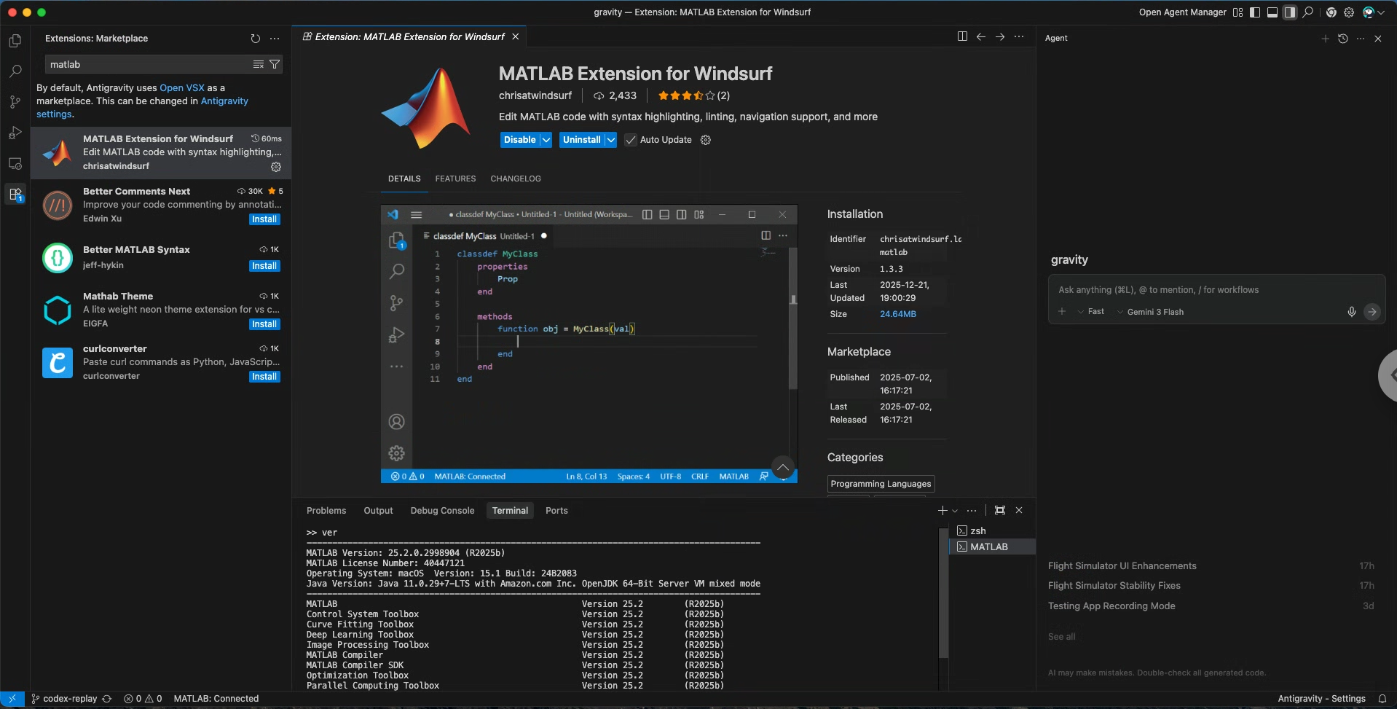The height and width of the screenshot is (709, 1397).
Task: Open the Gemini 3 Flash model selector
Action: [x=1154, y=312]
